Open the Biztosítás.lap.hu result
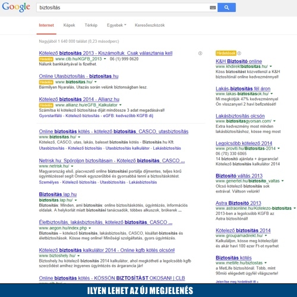Image resolution: width=297 pixels, height=297 pixels. click(x=58, y=194)
